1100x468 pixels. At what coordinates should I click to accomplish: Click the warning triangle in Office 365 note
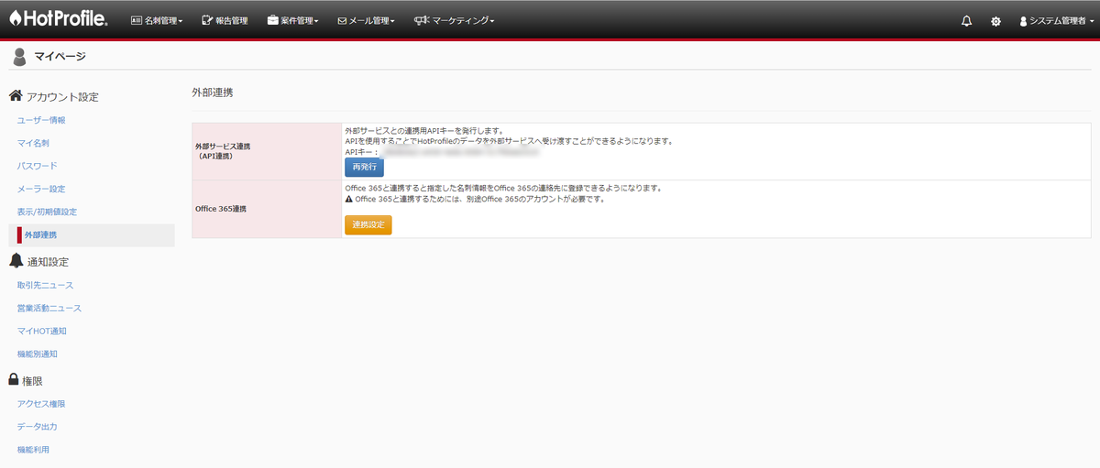pyautogui.click(x=349, y=199)
